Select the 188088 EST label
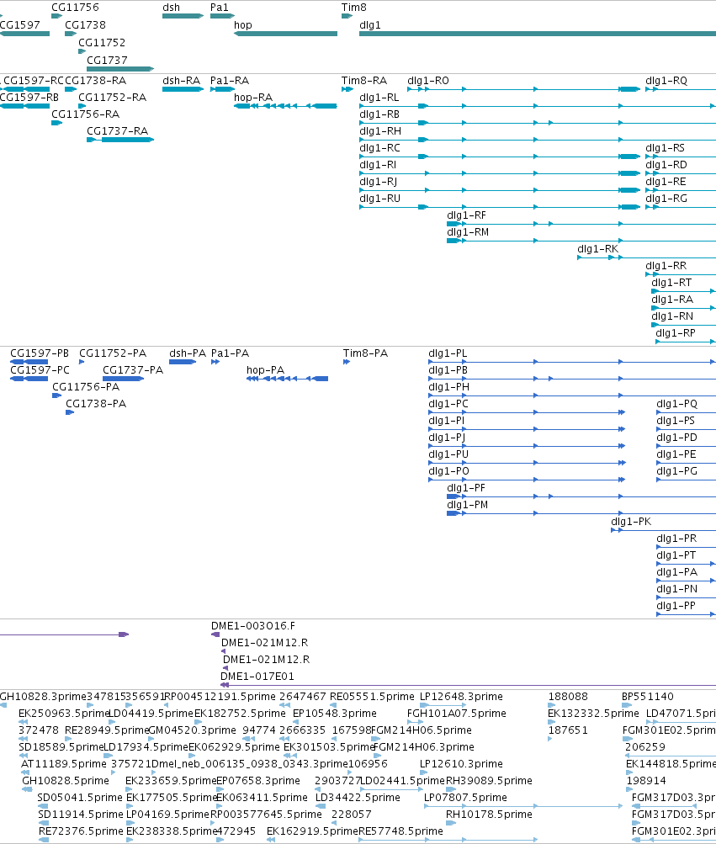Screen dimensions: 716x844 (x=568, y=697)
